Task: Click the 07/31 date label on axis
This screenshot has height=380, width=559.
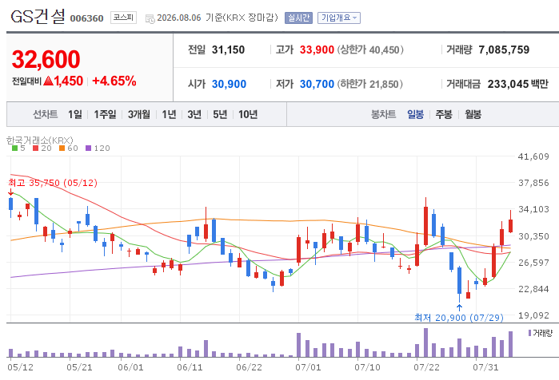Action: [485, 367]
